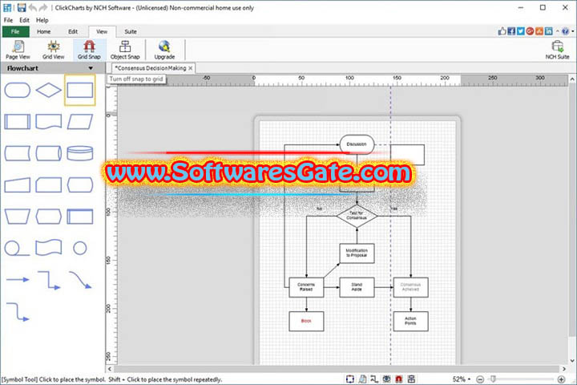Open the Help menu in the menu bar

[x=42, y=20]
